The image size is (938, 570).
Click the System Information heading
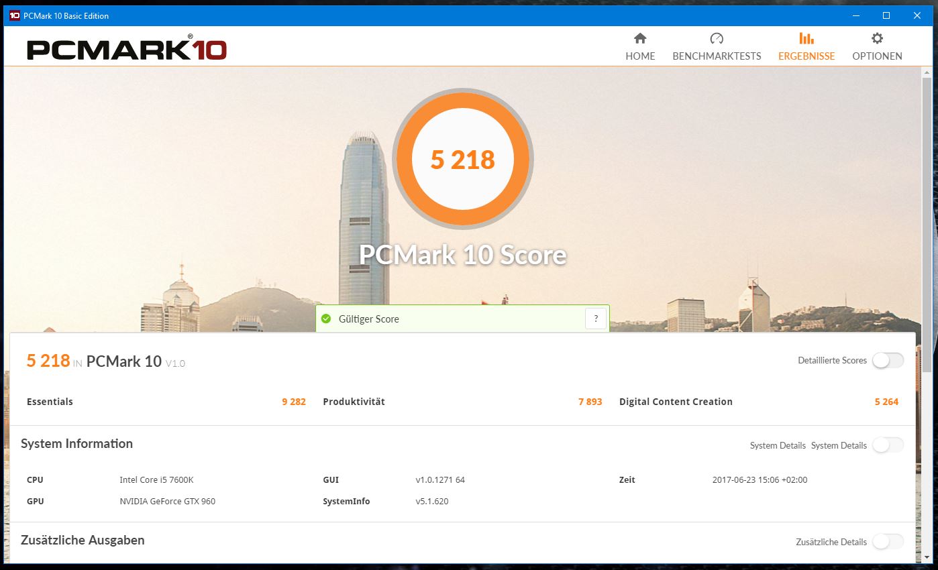point(76,443)
